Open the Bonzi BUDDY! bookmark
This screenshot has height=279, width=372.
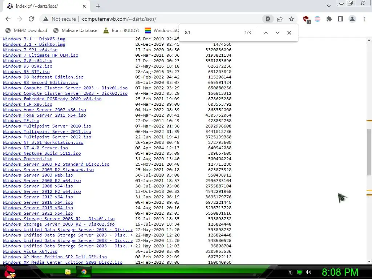click(121, 31)
